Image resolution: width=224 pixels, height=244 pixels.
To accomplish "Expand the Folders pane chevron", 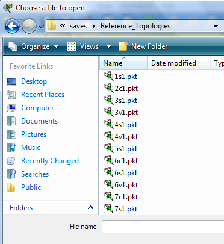I will pos(90,208).
